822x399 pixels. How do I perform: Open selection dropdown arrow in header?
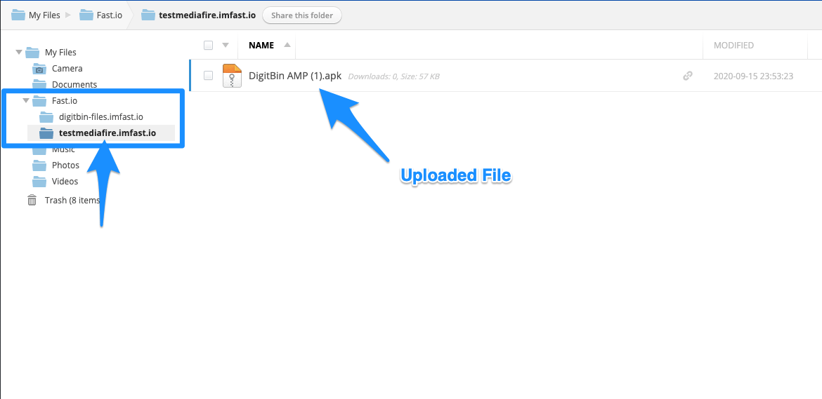[x=226, y=46]
